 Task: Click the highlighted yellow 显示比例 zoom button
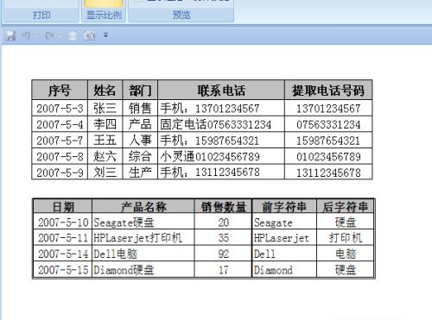coord(104,3)
